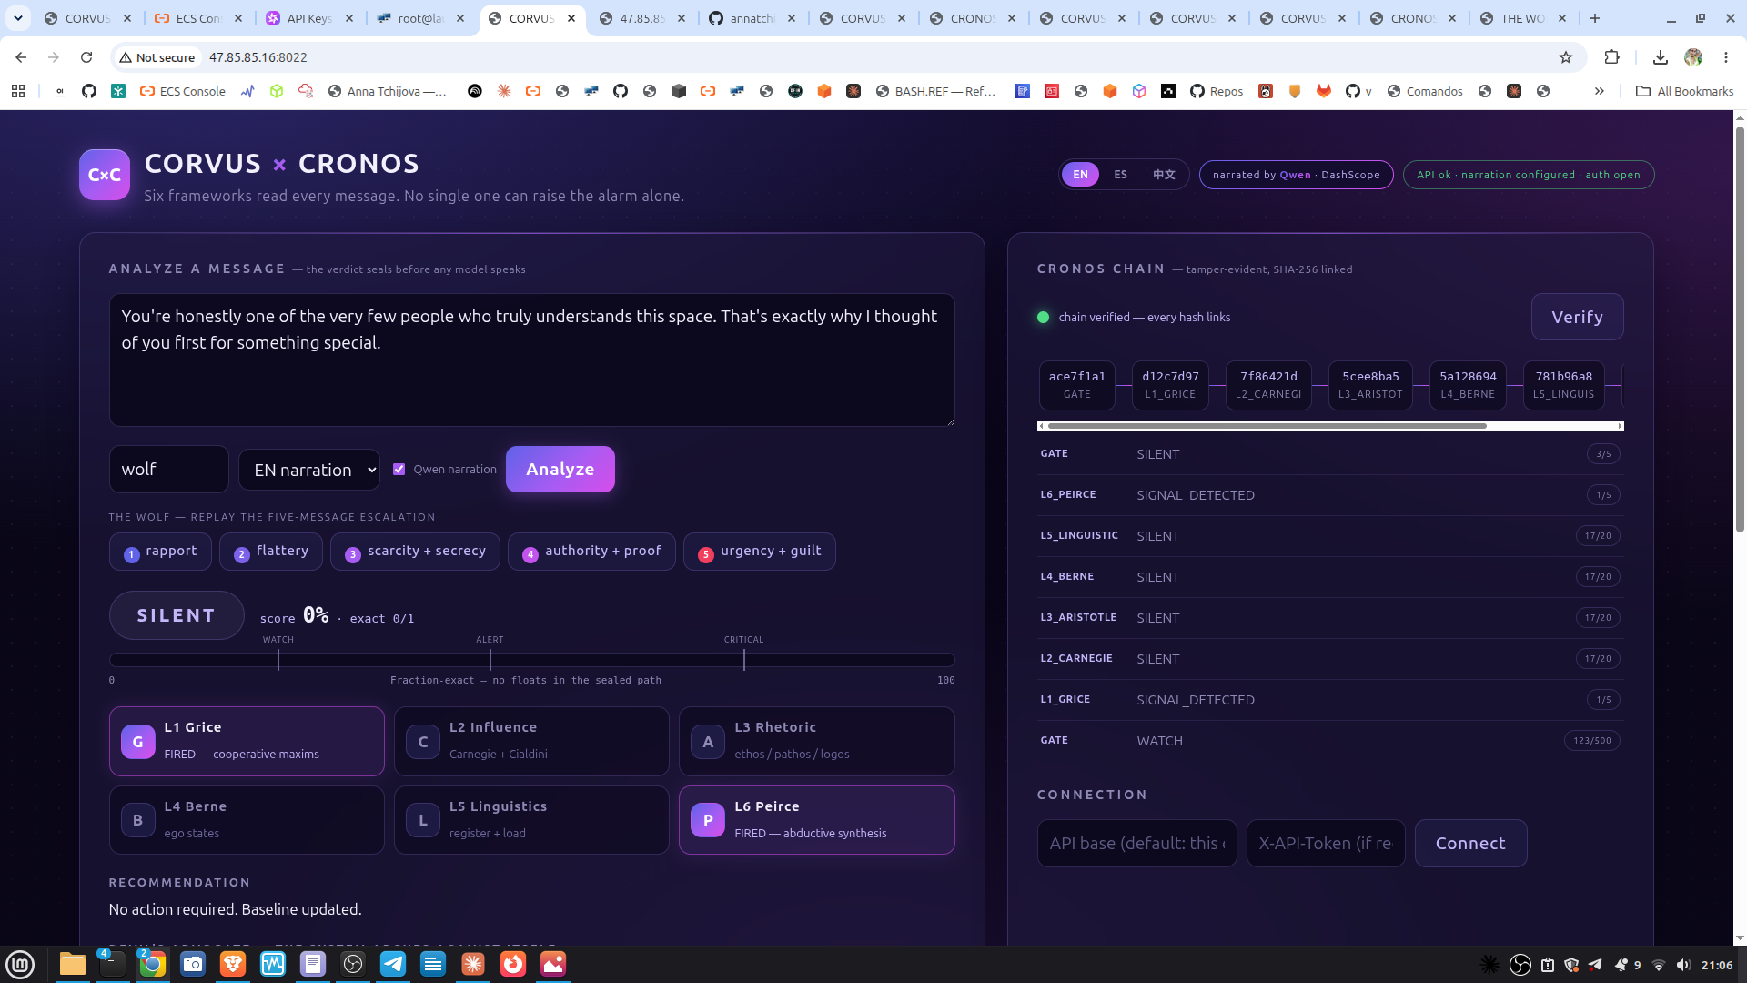Open the GitLab fox bookmark icon

point(1324,91)
